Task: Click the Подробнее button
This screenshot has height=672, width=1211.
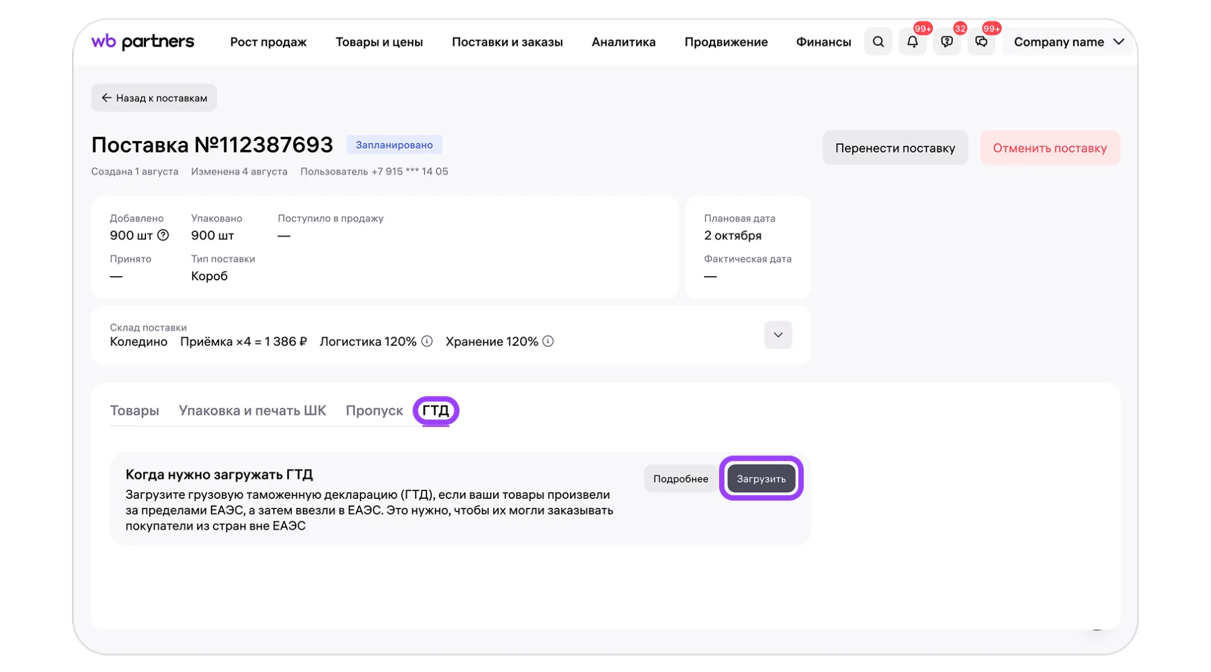Action: [x=680, y=479]
